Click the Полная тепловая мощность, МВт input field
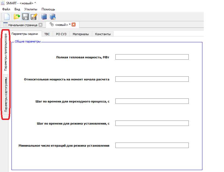This screenshot has width=224, height=172. point(152,57)
